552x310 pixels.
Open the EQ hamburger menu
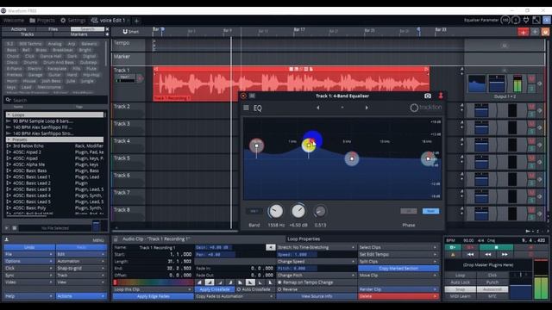246,108
